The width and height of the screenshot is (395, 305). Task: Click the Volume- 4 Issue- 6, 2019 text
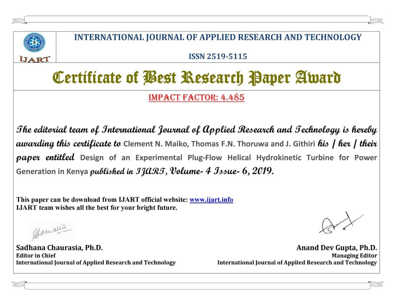pyautogui.click(x=222, y=171)
